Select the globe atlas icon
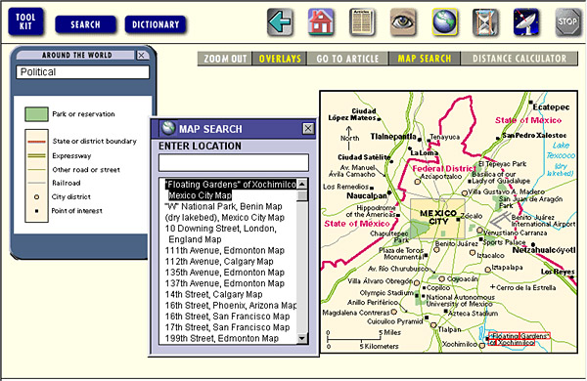The image size is (587, 381). coord(444,22)
